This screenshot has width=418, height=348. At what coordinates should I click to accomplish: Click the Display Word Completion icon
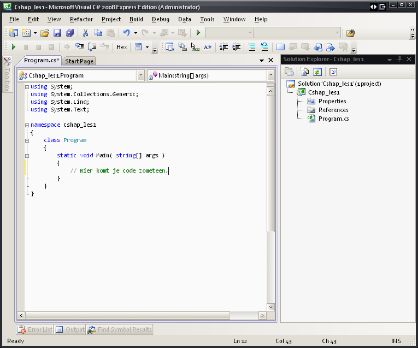(208, 47)
